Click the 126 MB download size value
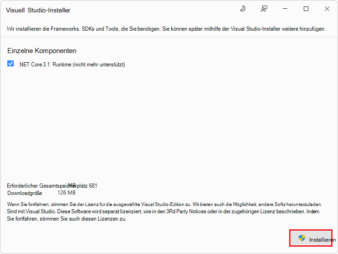This screenshot has height=254, width=338. pos(66,193)
